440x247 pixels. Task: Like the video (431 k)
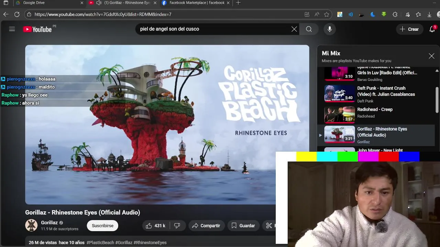tap(155, 226)
